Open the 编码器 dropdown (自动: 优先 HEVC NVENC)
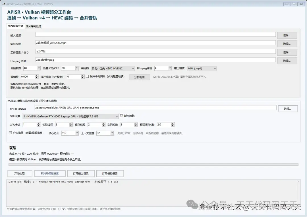Screen dimensions: 307x217 (x=113, y=69)
